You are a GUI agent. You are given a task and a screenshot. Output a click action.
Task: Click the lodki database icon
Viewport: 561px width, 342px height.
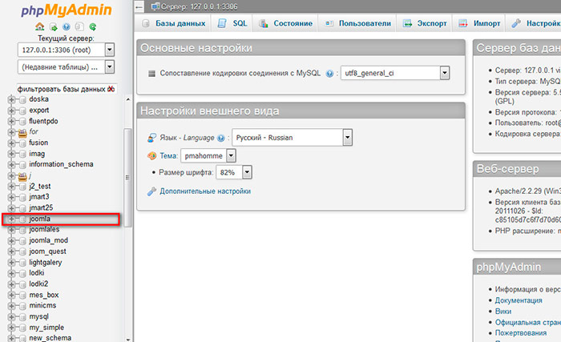click(22, 273)
